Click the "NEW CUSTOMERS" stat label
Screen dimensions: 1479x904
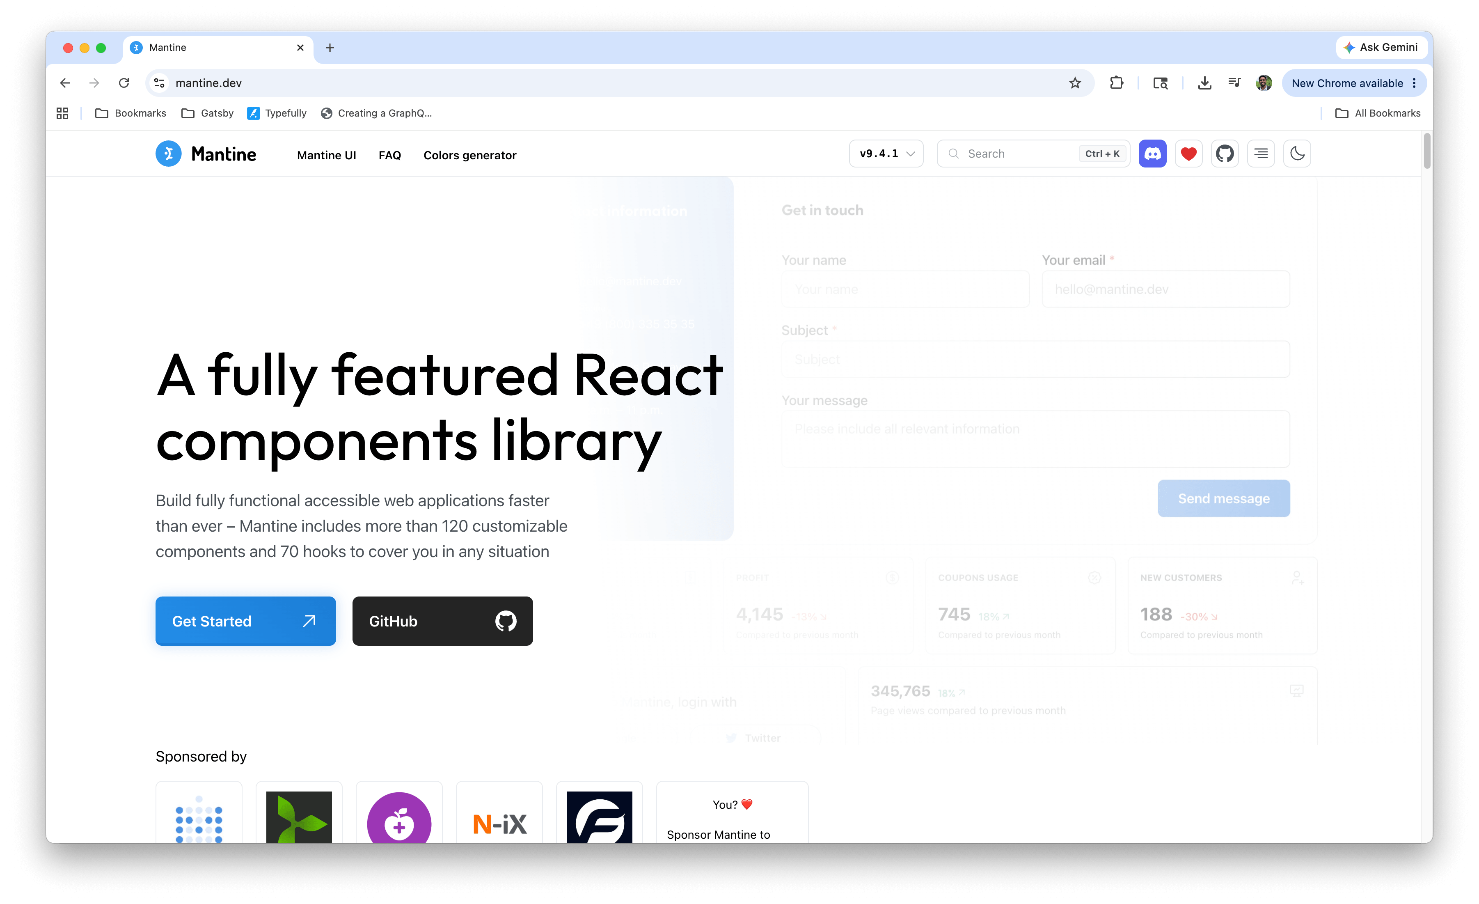(x=1181, y=578)
